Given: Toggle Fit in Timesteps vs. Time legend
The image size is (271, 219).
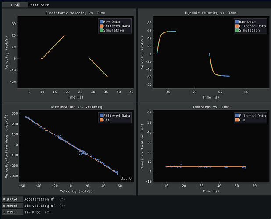Looking at the screenshot, I should 240,120.
